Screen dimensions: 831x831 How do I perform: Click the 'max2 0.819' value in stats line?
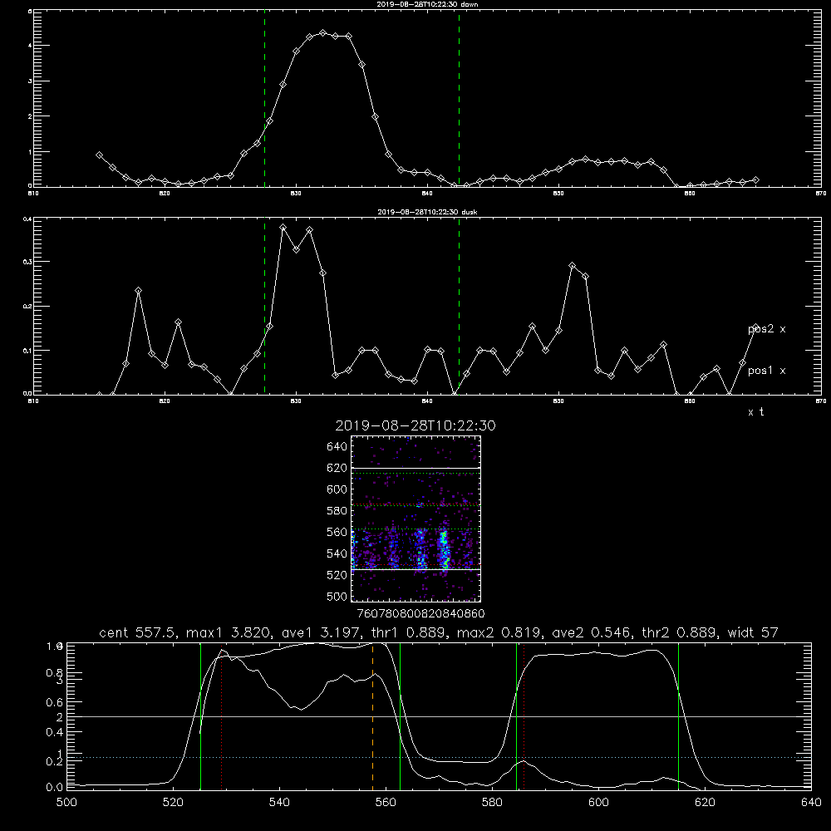[x=499, y=632]
